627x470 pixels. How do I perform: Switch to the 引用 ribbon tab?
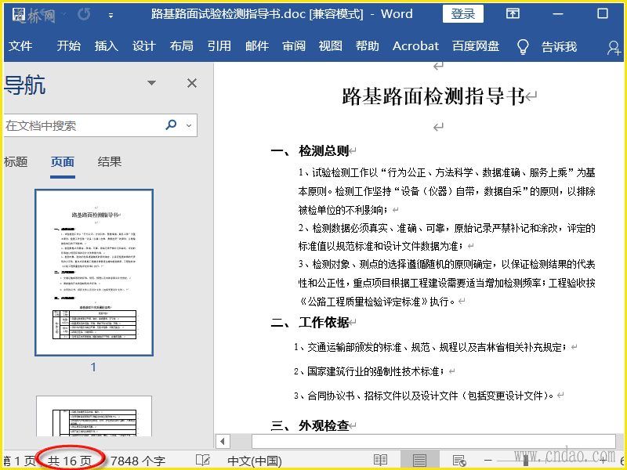click(219, 46)
